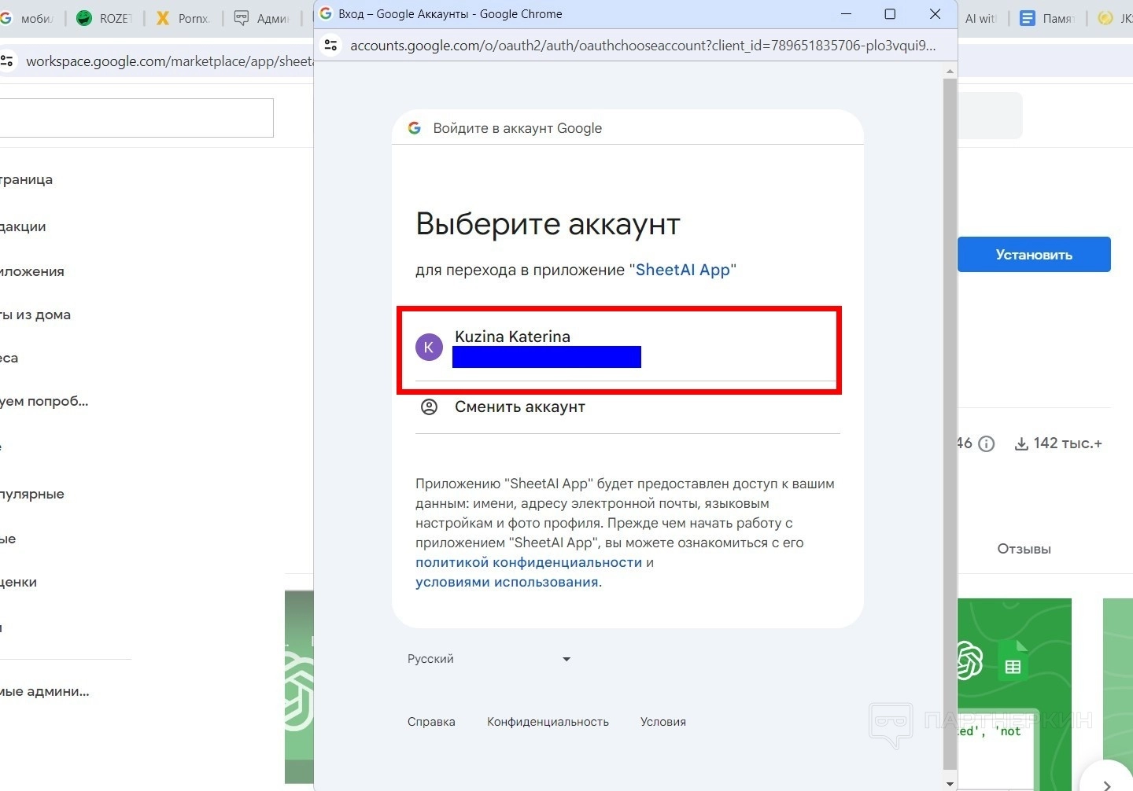Open the green screenshot thumbnail with the Sheets icon
Viewport: 1133px width, 791px height.
1014,695
